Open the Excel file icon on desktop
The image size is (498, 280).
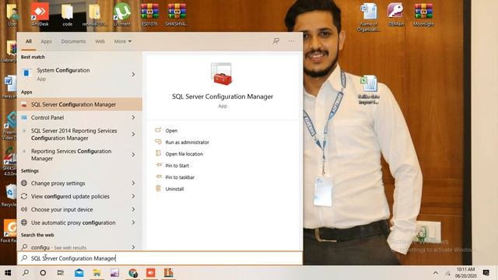tap(368, 90)
